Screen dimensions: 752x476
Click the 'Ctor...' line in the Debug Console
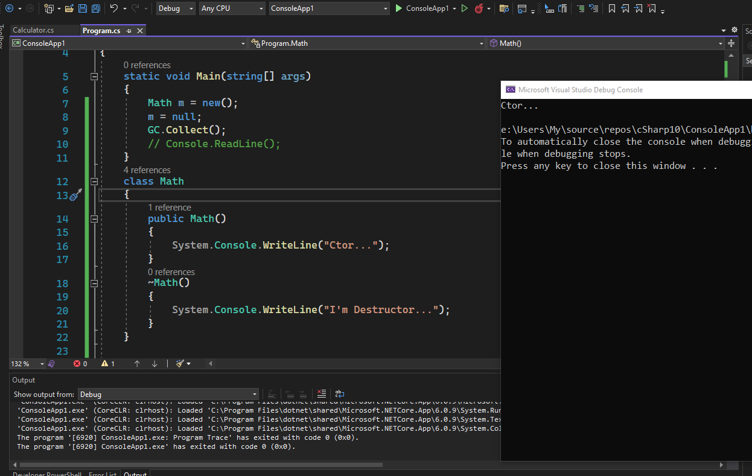coord(520,106)
